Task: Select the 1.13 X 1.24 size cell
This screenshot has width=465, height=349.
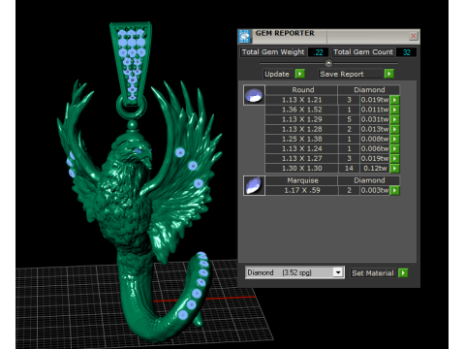Action: coord(301,149)
